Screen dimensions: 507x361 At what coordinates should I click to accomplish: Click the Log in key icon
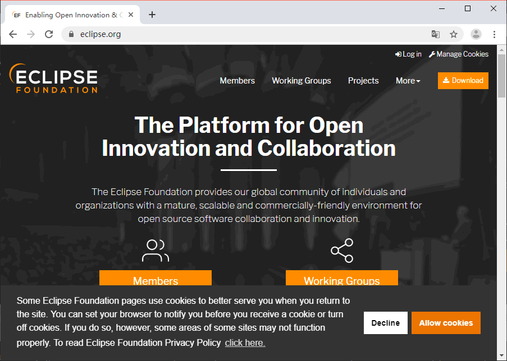(397, 54)
